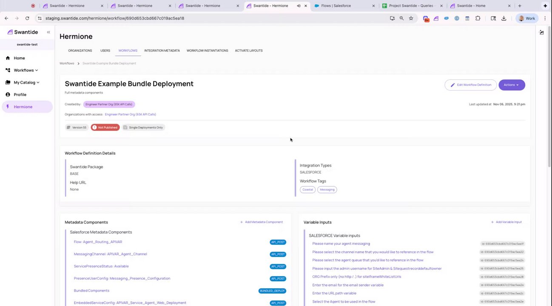The width and height of the screenshot is (552, 306).
Task: Click the browser back arrow
Action: pos(6,18)
